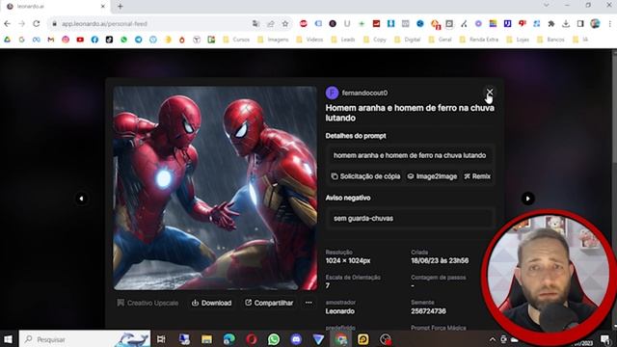Click the Creativo Upscale button

(148, 303)
